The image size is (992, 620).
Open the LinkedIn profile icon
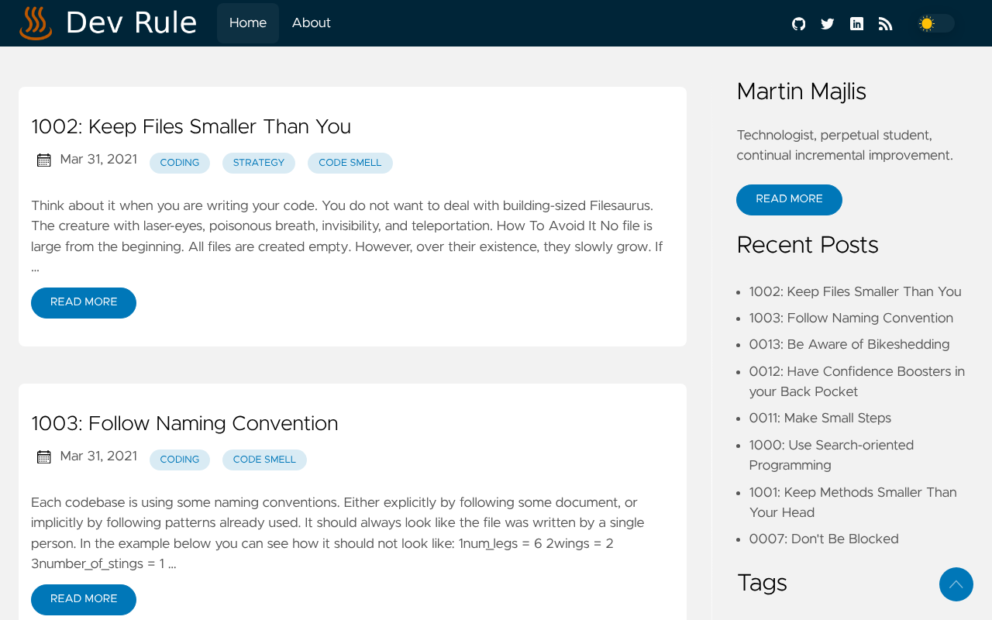[856, 24]
